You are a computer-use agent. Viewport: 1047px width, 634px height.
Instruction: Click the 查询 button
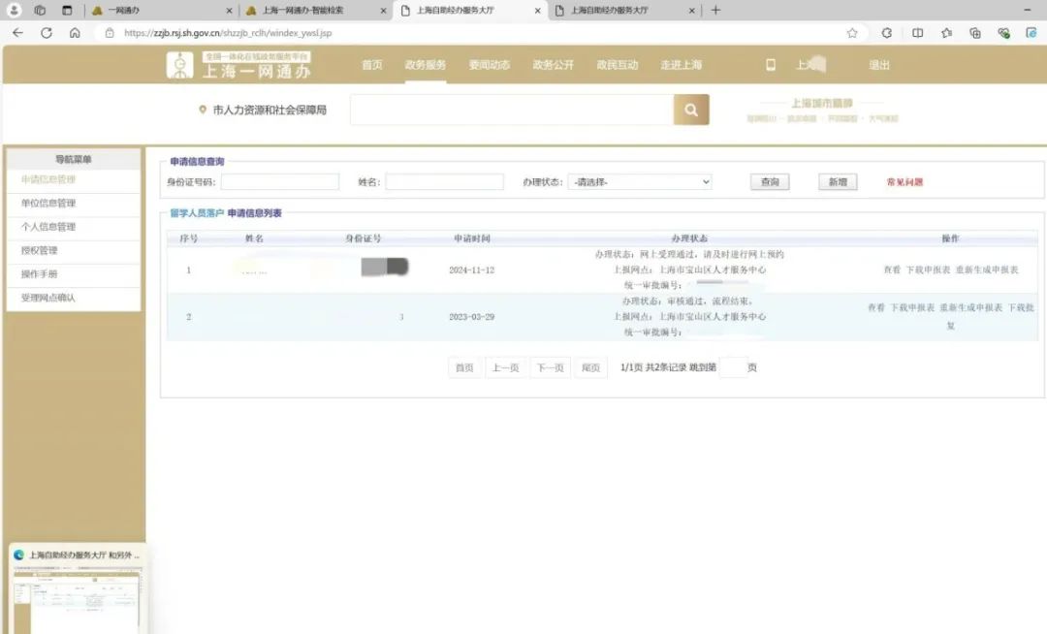pyautogui.click(x=770, y=182)
